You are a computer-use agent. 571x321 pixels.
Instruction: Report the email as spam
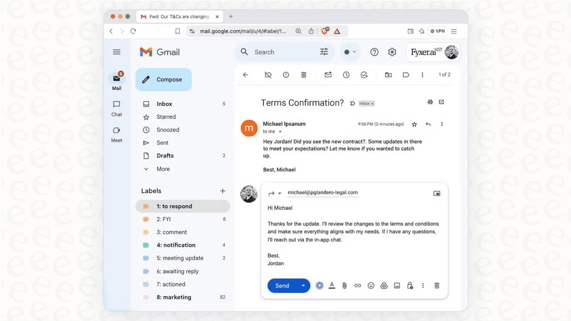[x=286, y=75]
